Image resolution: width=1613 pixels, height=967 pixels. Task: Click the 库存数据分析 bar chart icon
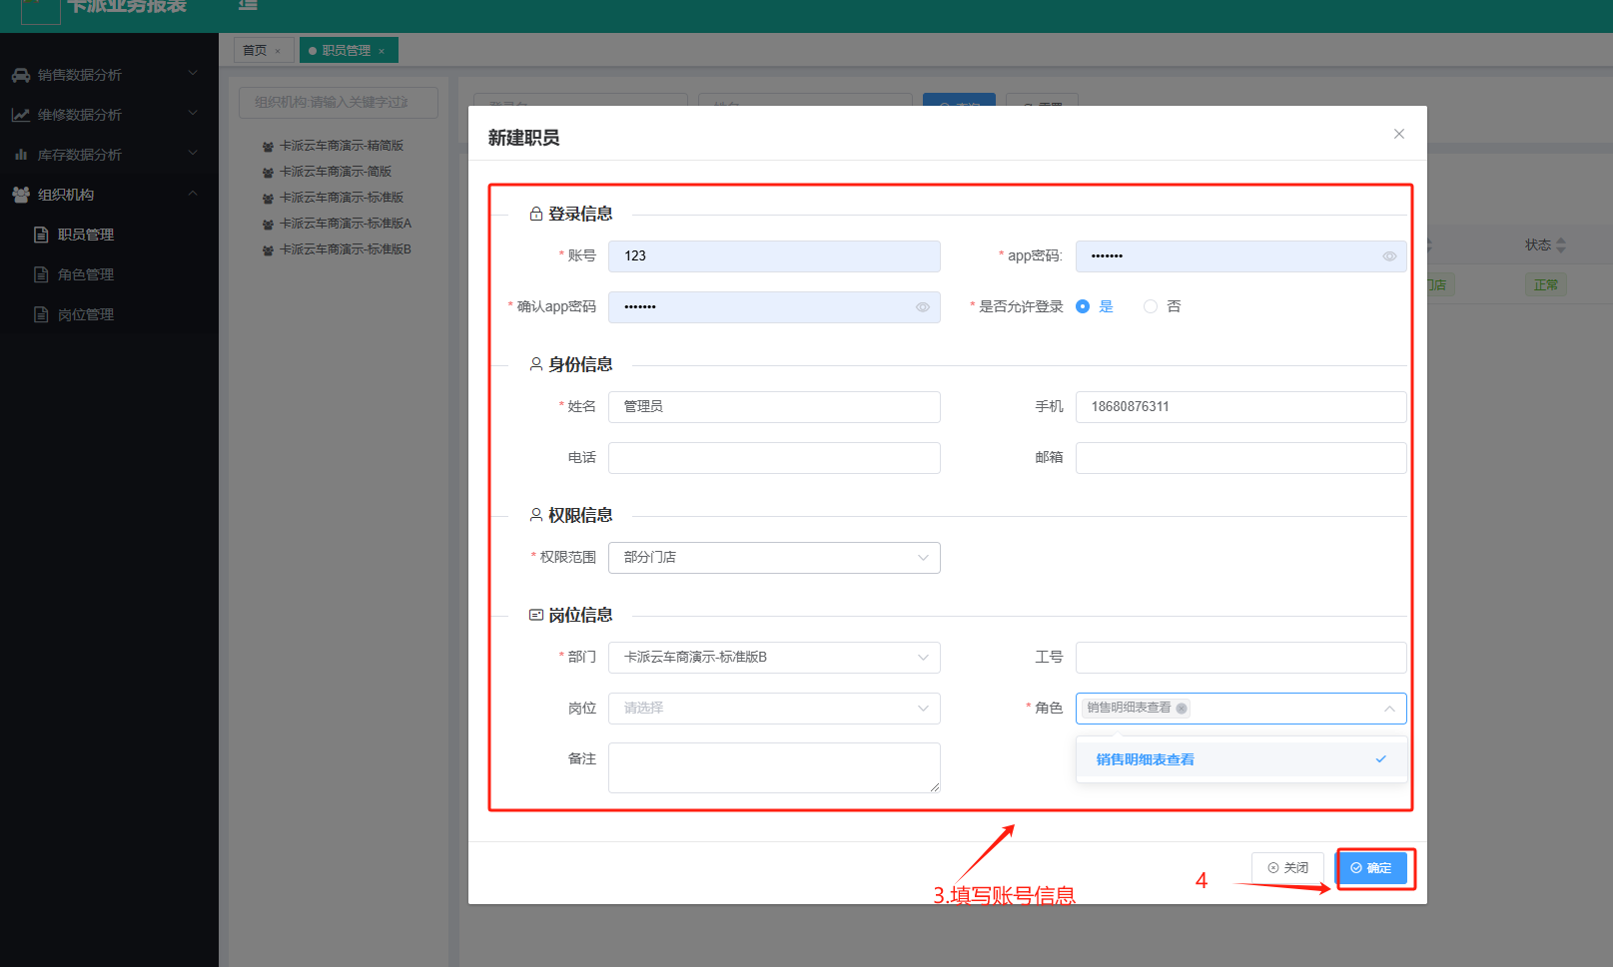[20, 155]
